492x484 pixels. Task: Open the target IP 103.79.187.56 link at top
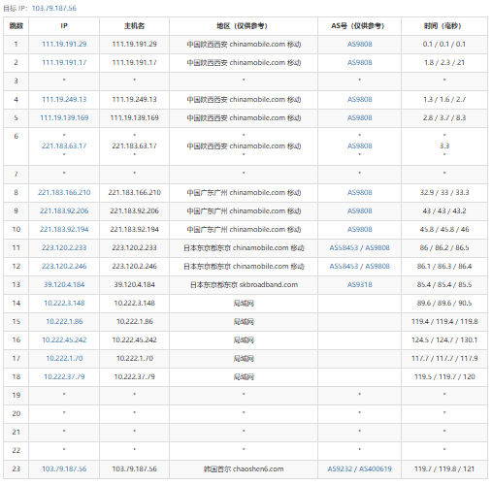point(54,8)
